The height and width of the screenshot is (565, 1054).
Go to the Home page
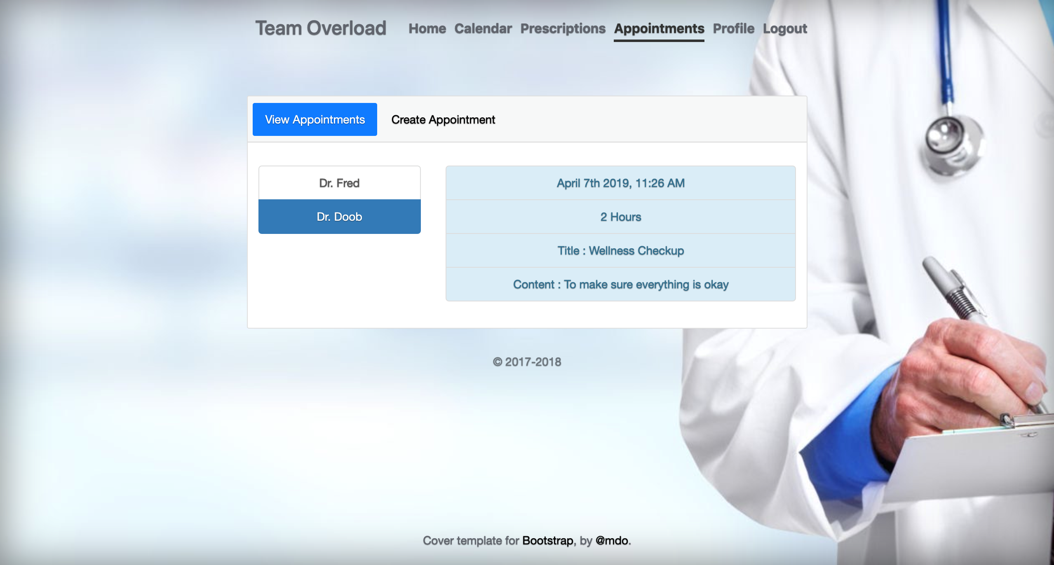pos(427,28)
